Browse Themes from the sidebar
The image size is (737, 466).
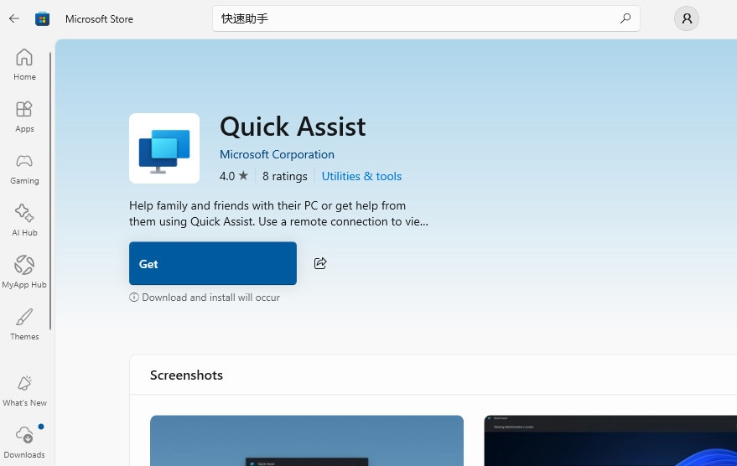pos(24,324)
